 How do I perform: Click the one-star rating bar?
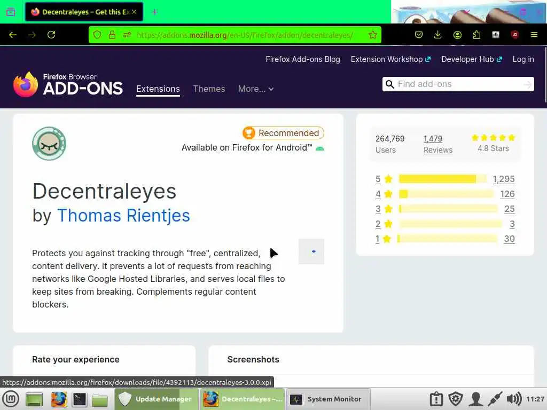[x=447, y=239]
